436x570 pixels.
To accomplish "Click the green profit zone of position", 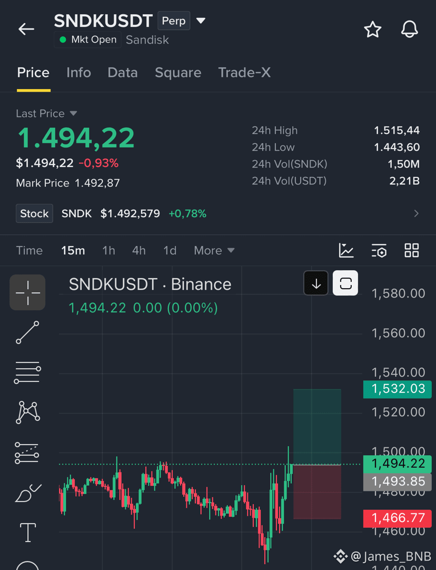I will coord(317,427).
